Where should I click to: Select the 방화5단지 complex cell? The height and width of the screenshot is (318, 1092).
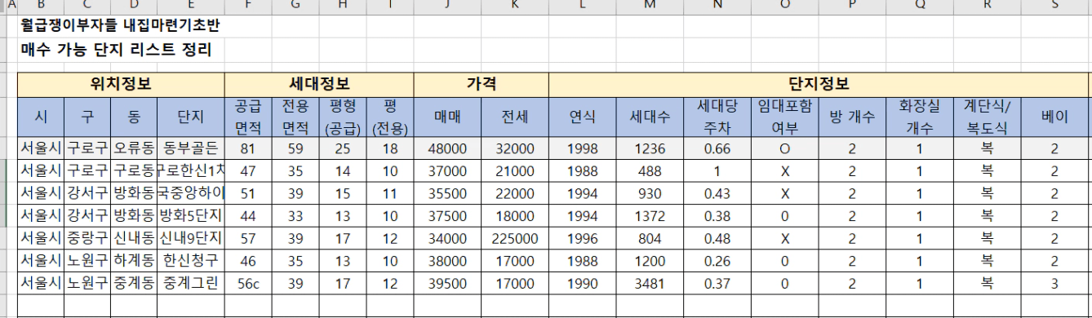190,216
